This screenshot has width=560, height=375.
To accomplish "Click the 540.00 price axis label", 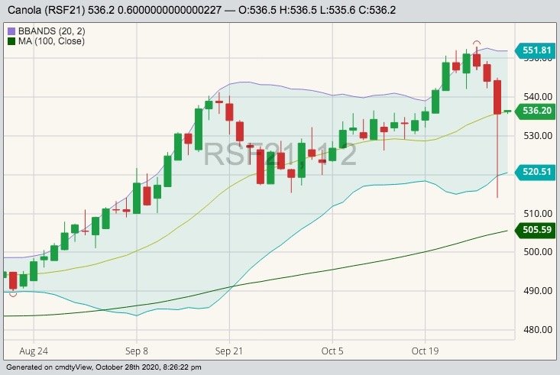I will (538, 97).
